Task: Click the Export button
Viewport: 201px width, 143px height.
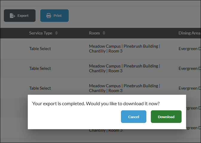Action: click(x=20, y=16)
